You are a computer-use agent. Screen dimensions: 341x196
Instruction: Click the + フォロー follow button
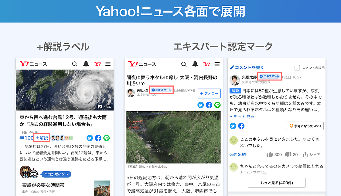(x=209, y=93)
